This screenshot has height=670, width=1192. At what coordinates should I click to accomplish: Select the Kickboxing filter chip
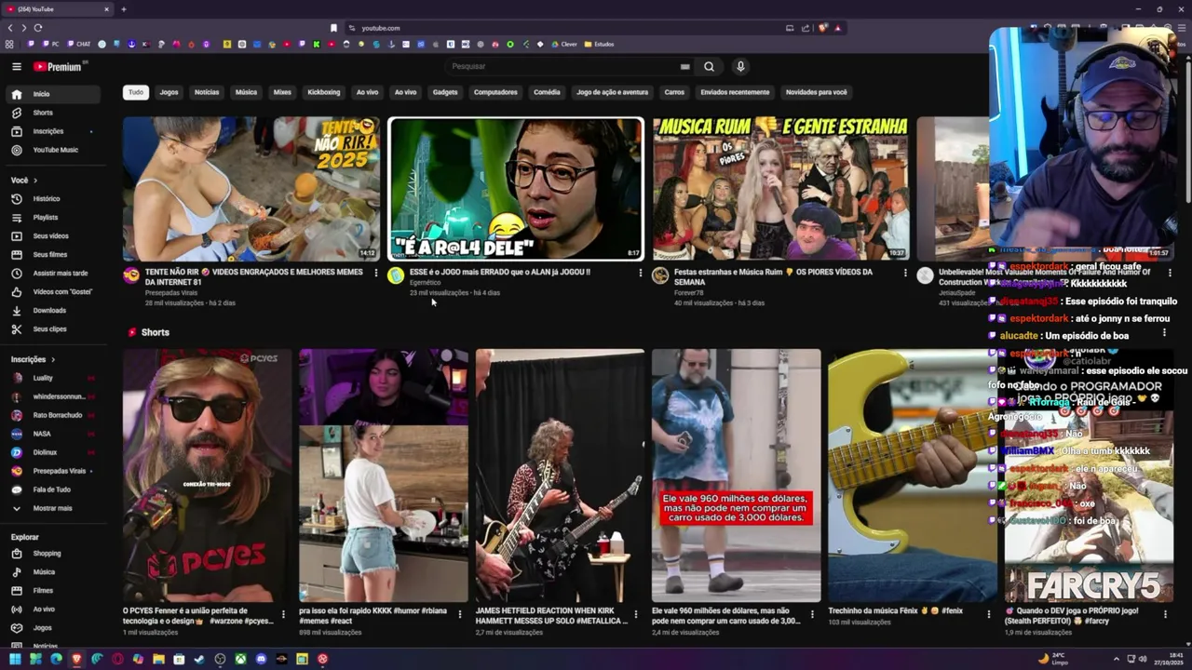324,92
